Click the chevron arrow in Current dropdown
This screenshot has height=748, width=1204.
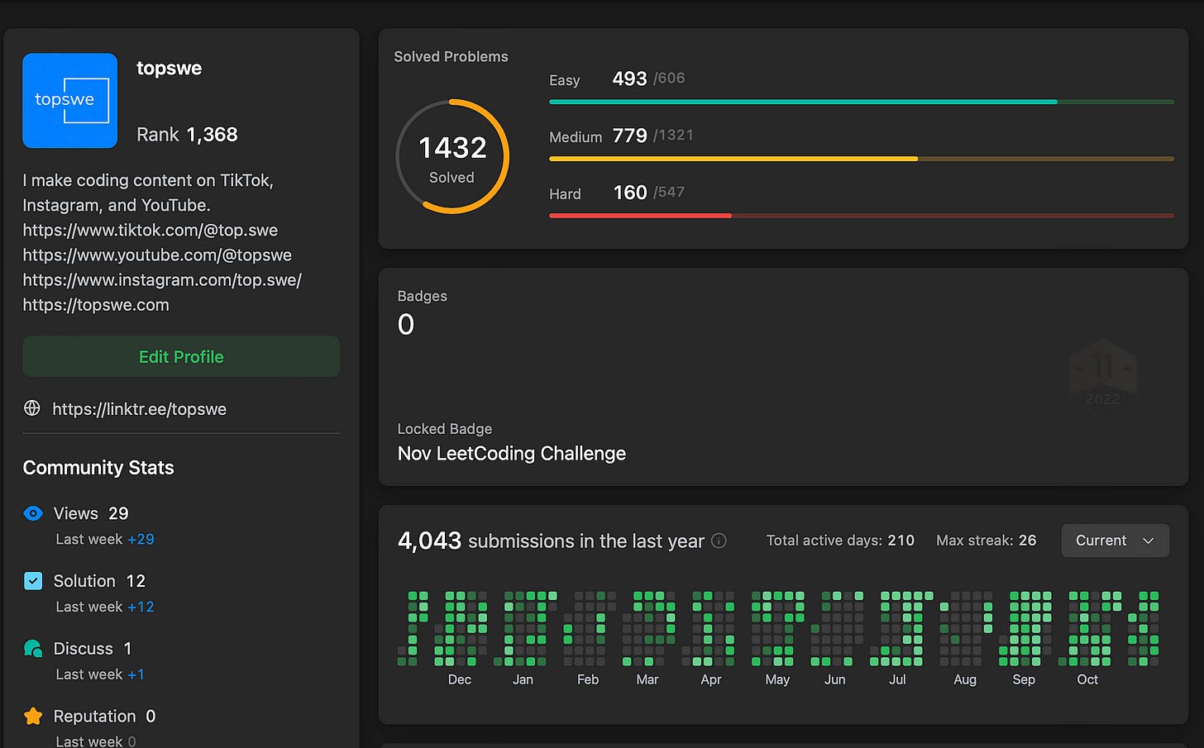tap(1148, 541)
